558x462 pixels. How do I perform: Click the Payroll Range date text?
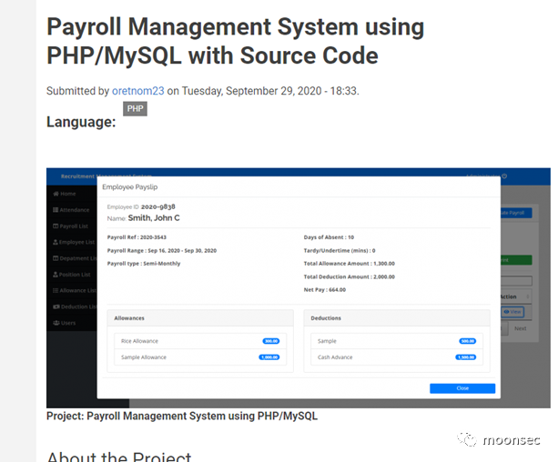pos(162,250)
